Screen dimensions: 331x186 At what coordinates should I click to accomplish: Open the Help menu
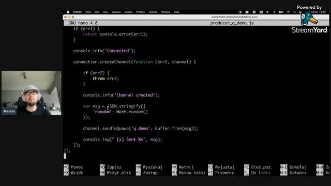176,12
